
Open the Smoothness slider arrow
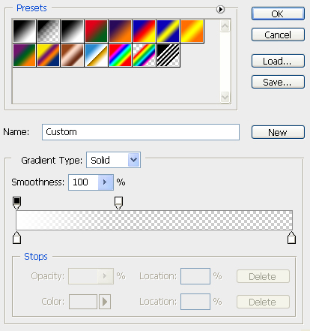[x=106, y=182]
